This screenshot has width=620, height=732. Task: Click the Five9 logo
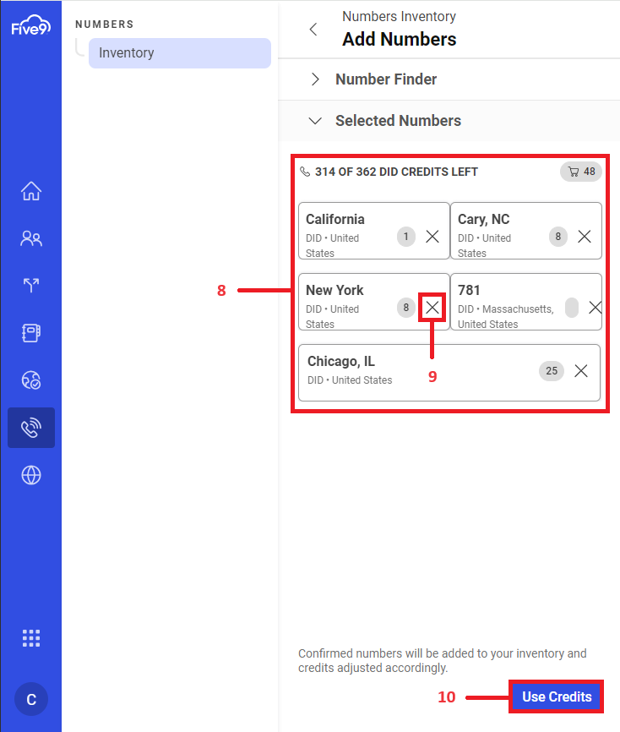[x=30, y=25]
